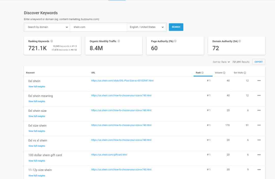
Task: Click the '0xl shein meaning' keyword text
Action: click(x=40, y=96)
